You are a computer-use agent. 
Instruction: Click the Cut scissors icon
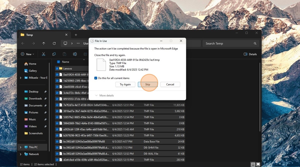pos(43,54)
